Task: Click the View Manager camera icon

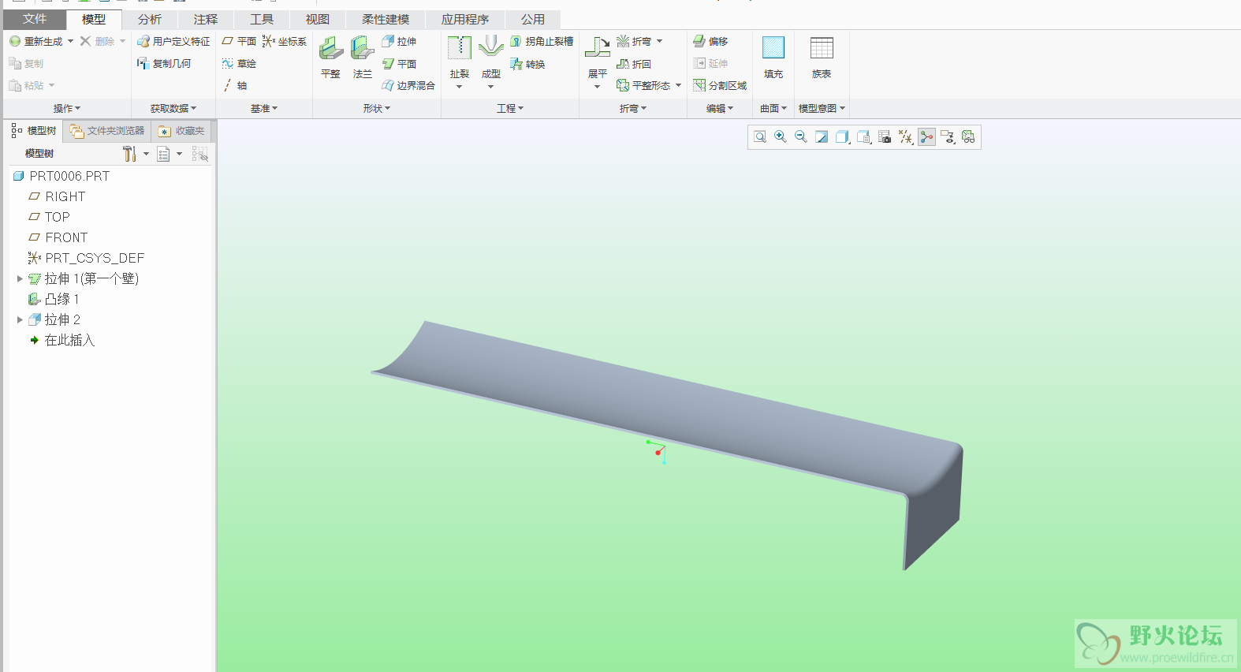Action: pos(885,137)
